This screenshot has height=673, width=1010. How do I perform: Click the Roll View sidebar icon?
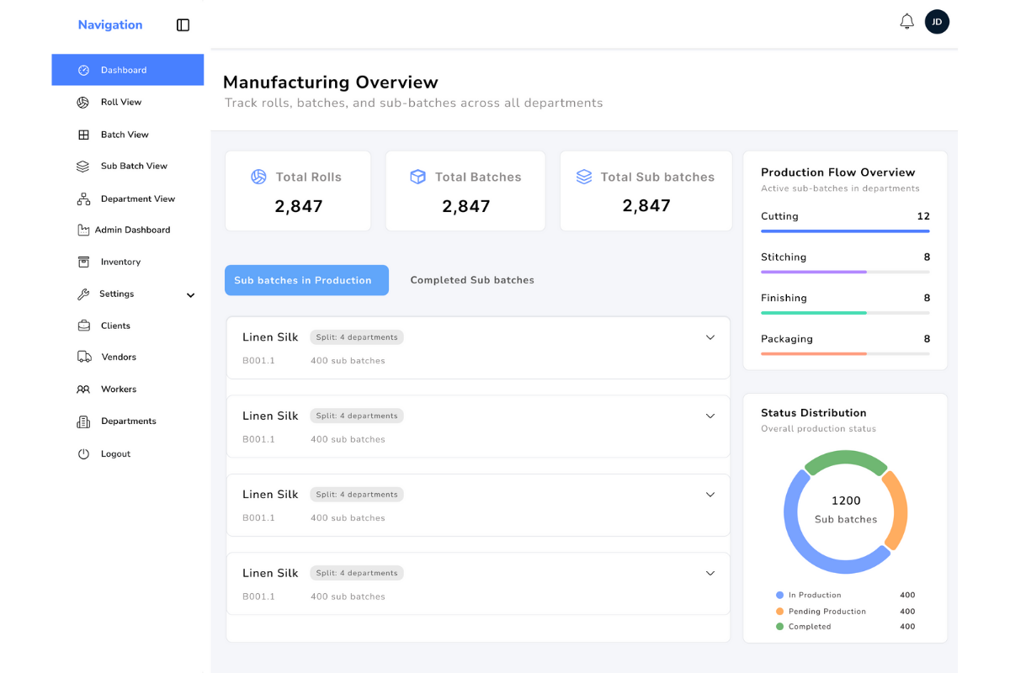[83, 103]
